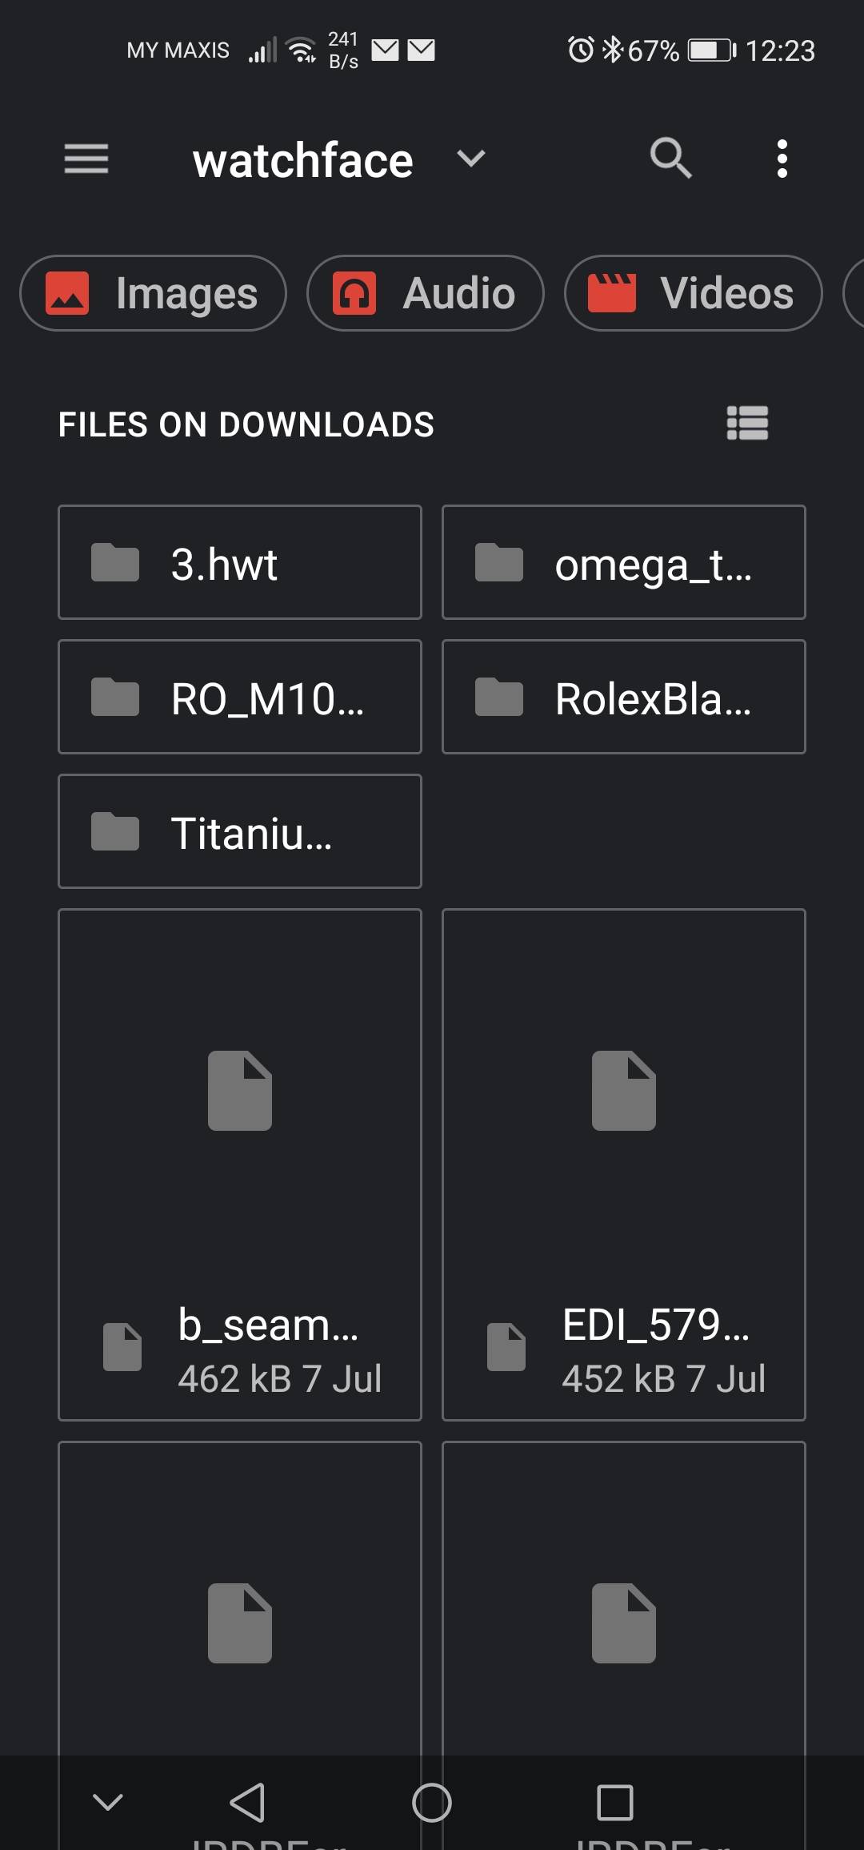Hide navigation bar with down chevron

pos(108,1802)
